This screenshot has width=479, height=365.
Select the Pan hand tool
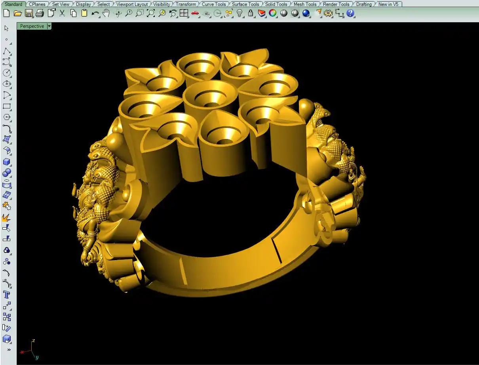pos(106,13)
